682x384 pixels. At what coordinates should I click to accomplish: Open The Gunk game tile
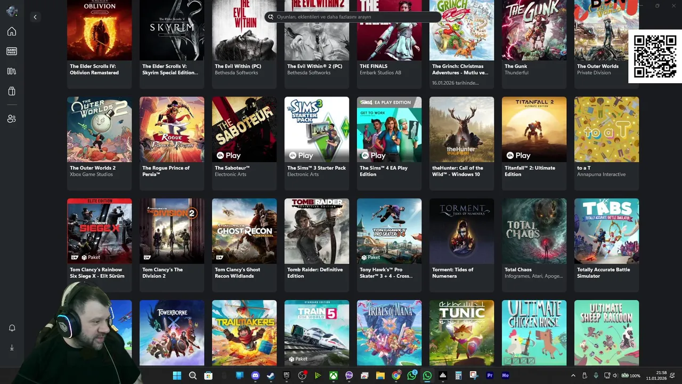[534, 44]
